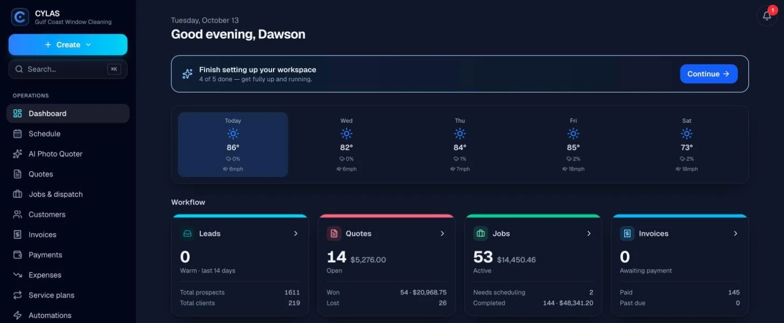Click the Customers people icon
The width and height of the screenshot is (784, 323).
click(x=18, y=214)
